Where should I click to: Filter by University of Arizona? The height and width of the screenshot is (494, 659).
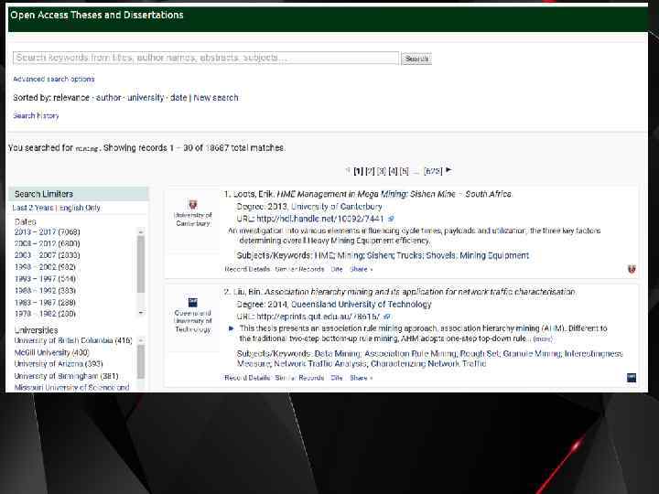tap(59, 364)
